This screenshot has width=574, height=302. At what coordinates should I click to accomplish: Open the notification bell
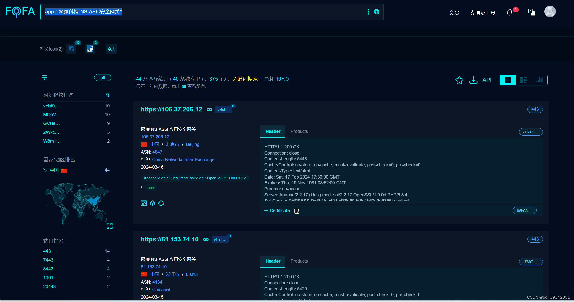[510, 12]
